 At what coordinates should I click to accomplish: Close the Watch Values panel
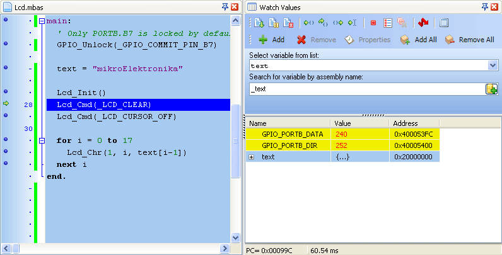495,7
